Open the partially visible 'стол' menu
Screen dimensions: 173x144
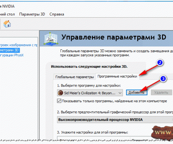(7, 14)
